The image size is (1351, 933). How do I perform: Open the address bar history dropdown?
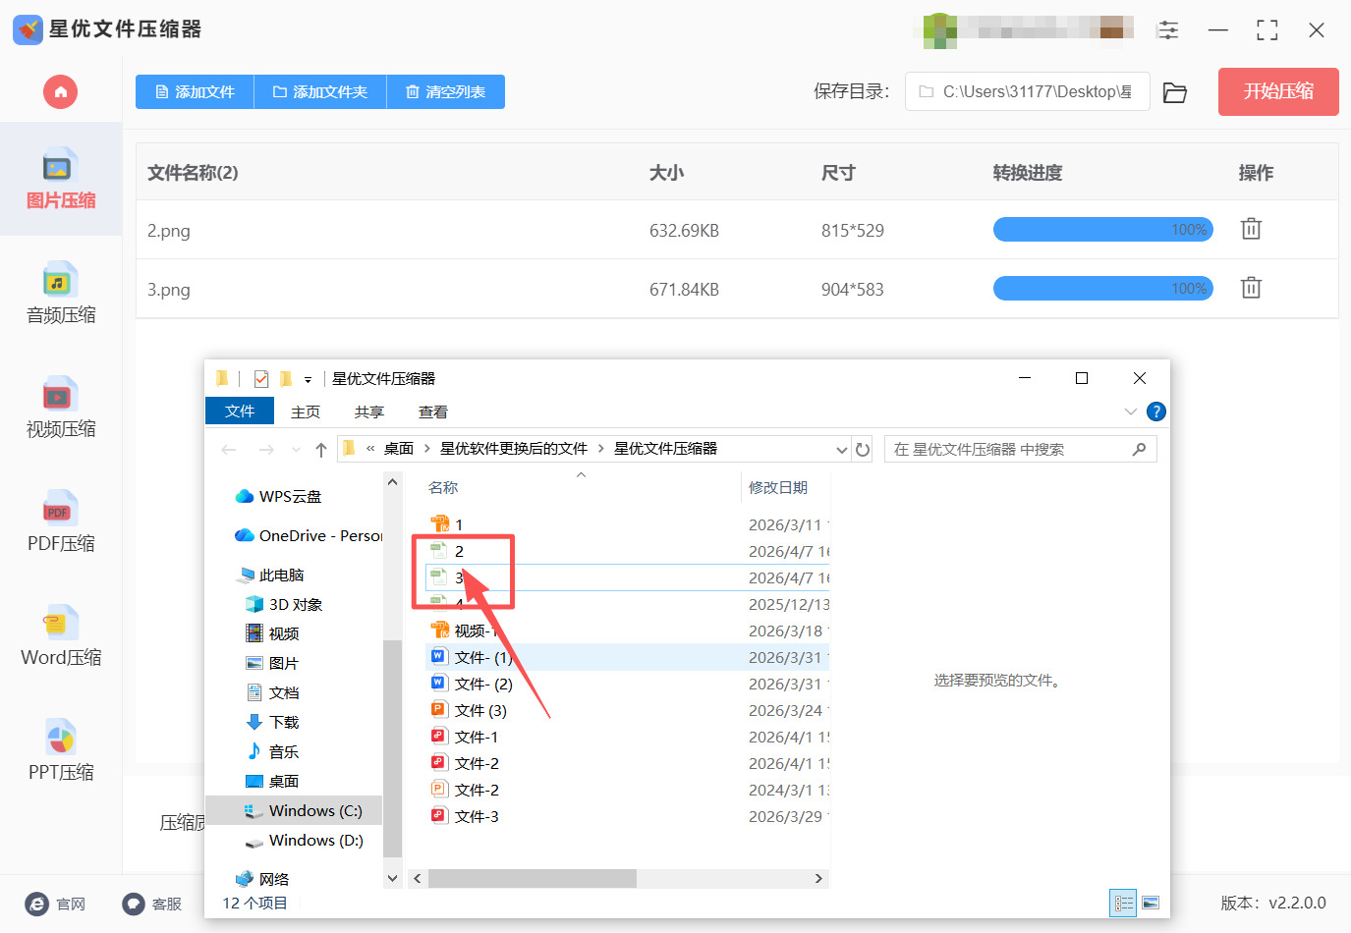click(x=841, y=449)
